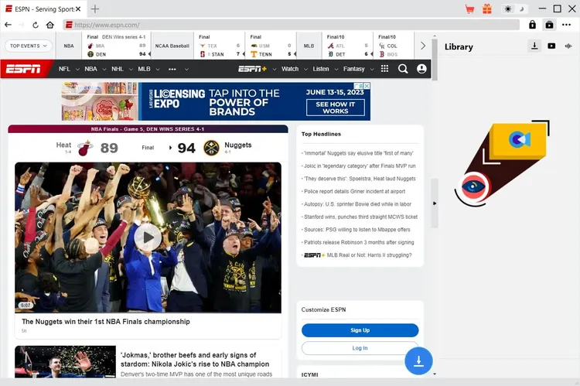The image size is (580, 386).
Task: Click the padlock icon beside address bar
Action: [x=533, y=25]
